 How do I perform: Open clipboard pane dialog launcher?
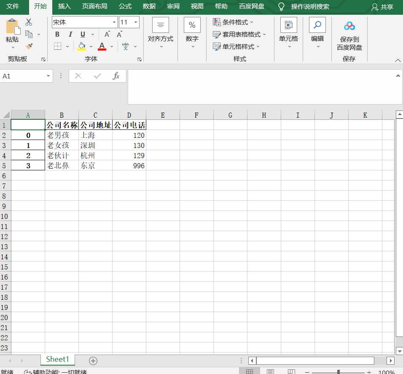(x=43, y=59)
